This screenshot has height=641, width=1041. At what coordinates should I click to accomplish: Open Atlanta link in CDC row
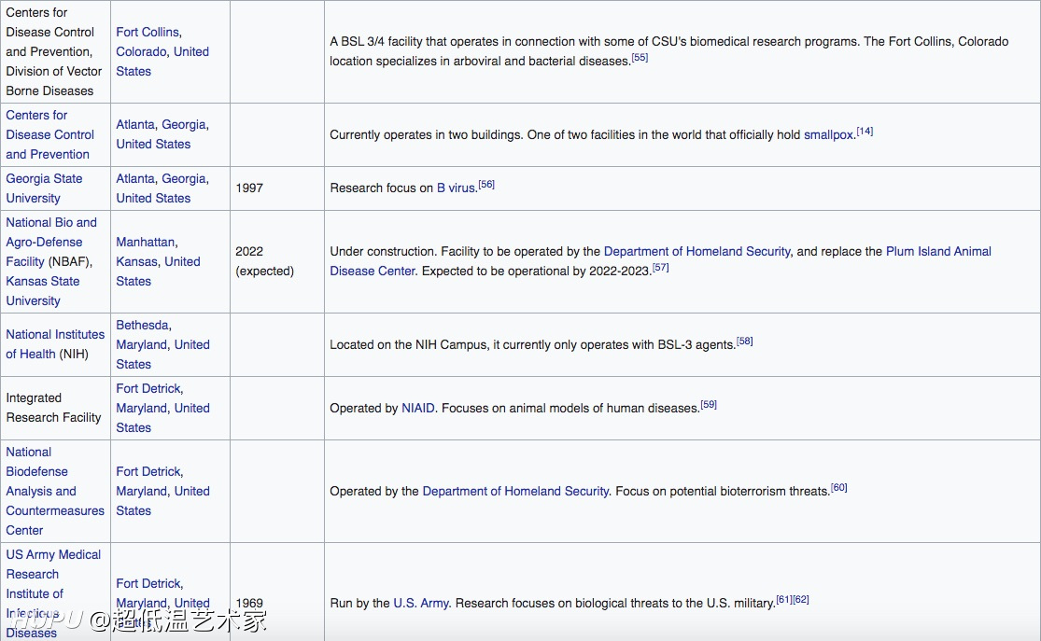136,125
